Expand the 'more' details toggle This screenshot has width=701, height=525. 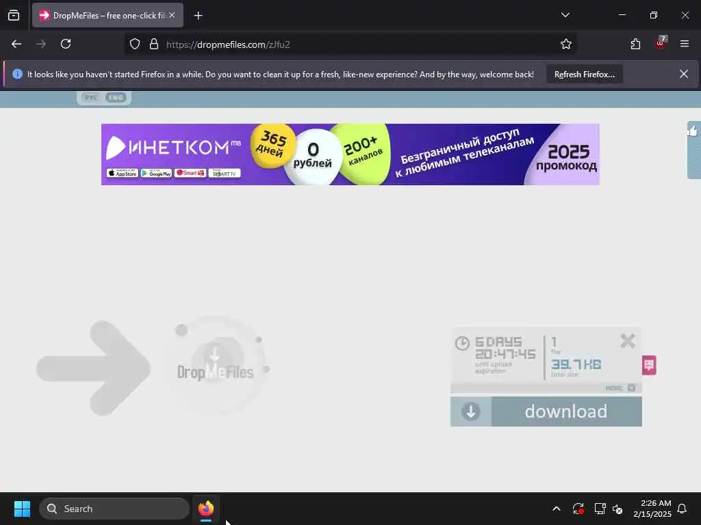pos(620,388)
